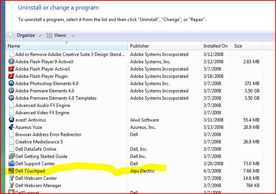
Task: Click the Dell Webcam Manager icon
Action: (x=11, y=185)
